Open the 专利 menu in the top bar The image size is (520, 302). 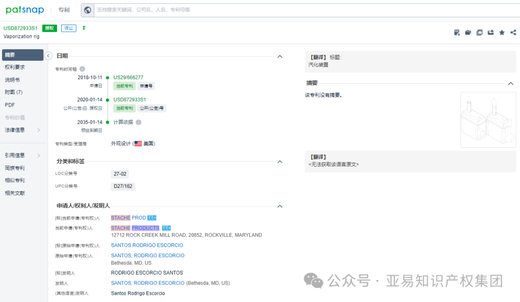point(64,10)
